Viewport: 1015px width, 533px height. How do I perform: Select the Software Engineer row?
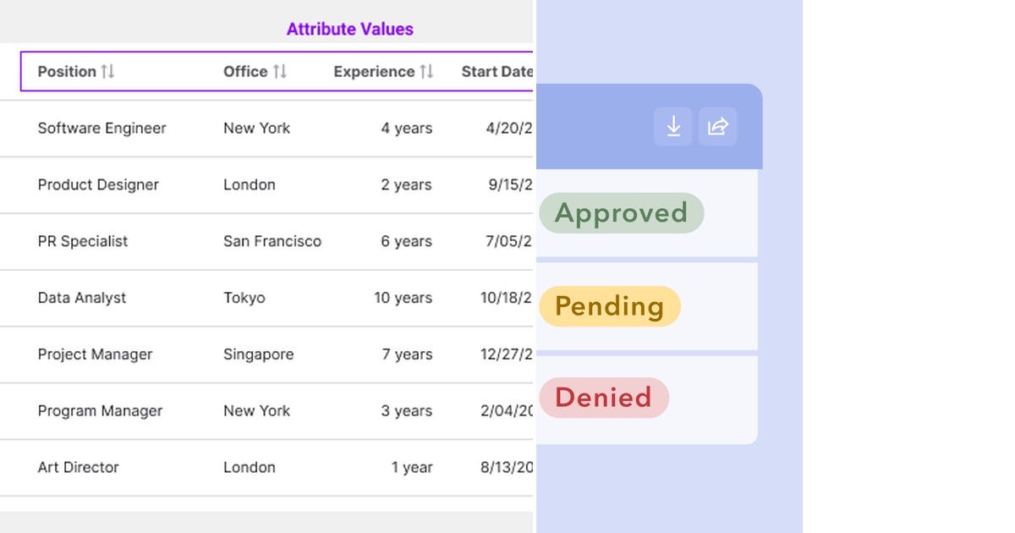coord(266,129)
